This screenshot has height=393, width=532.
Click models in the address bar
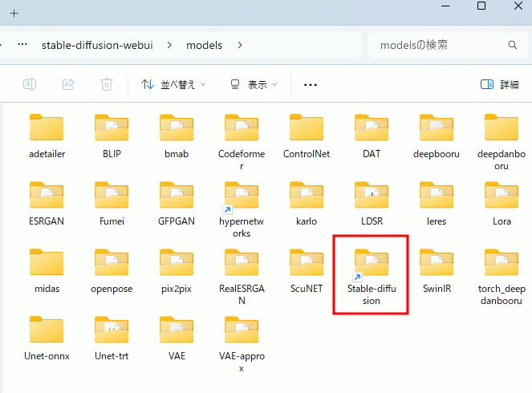tap(205, 45)
